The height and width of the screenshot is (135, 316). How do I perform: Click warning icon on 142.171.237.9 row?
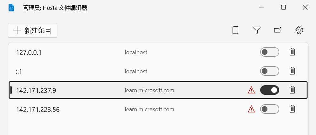[251, 90]
